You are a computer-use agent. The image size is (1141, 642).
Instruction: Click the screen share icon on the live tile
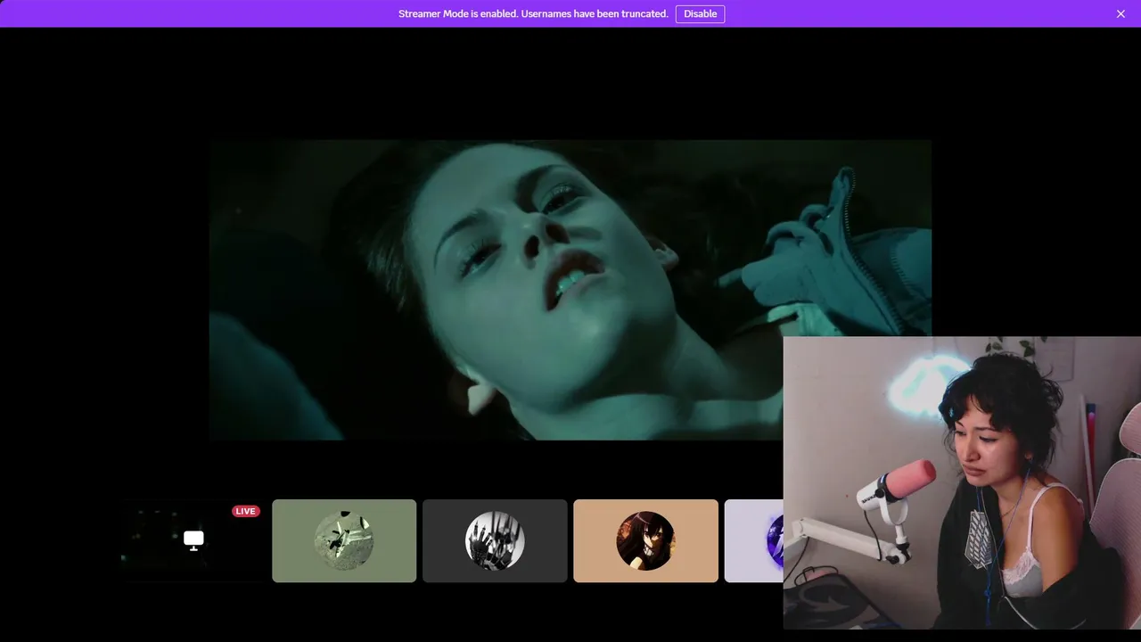point(193,539)
